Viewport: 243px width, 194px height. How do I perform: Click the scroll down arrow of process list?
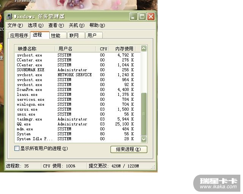pos(144,139)
